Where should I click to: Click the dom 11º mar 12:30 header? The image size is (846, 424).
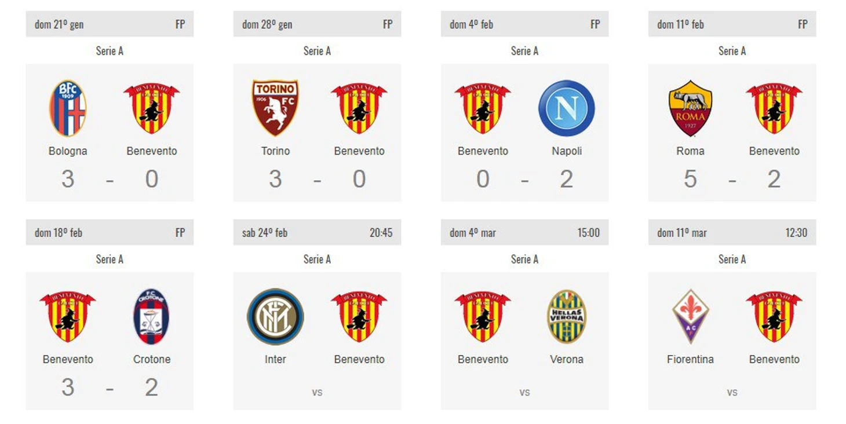732,232
